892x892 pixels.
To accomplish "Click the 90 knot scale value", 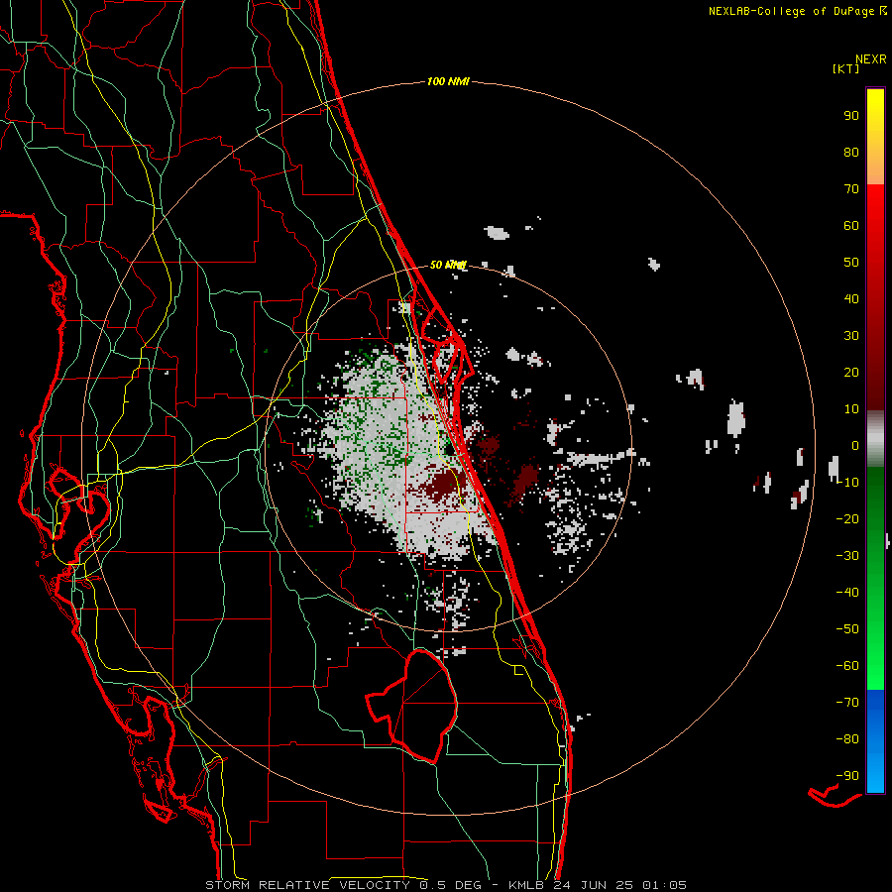I will (851, 116).
